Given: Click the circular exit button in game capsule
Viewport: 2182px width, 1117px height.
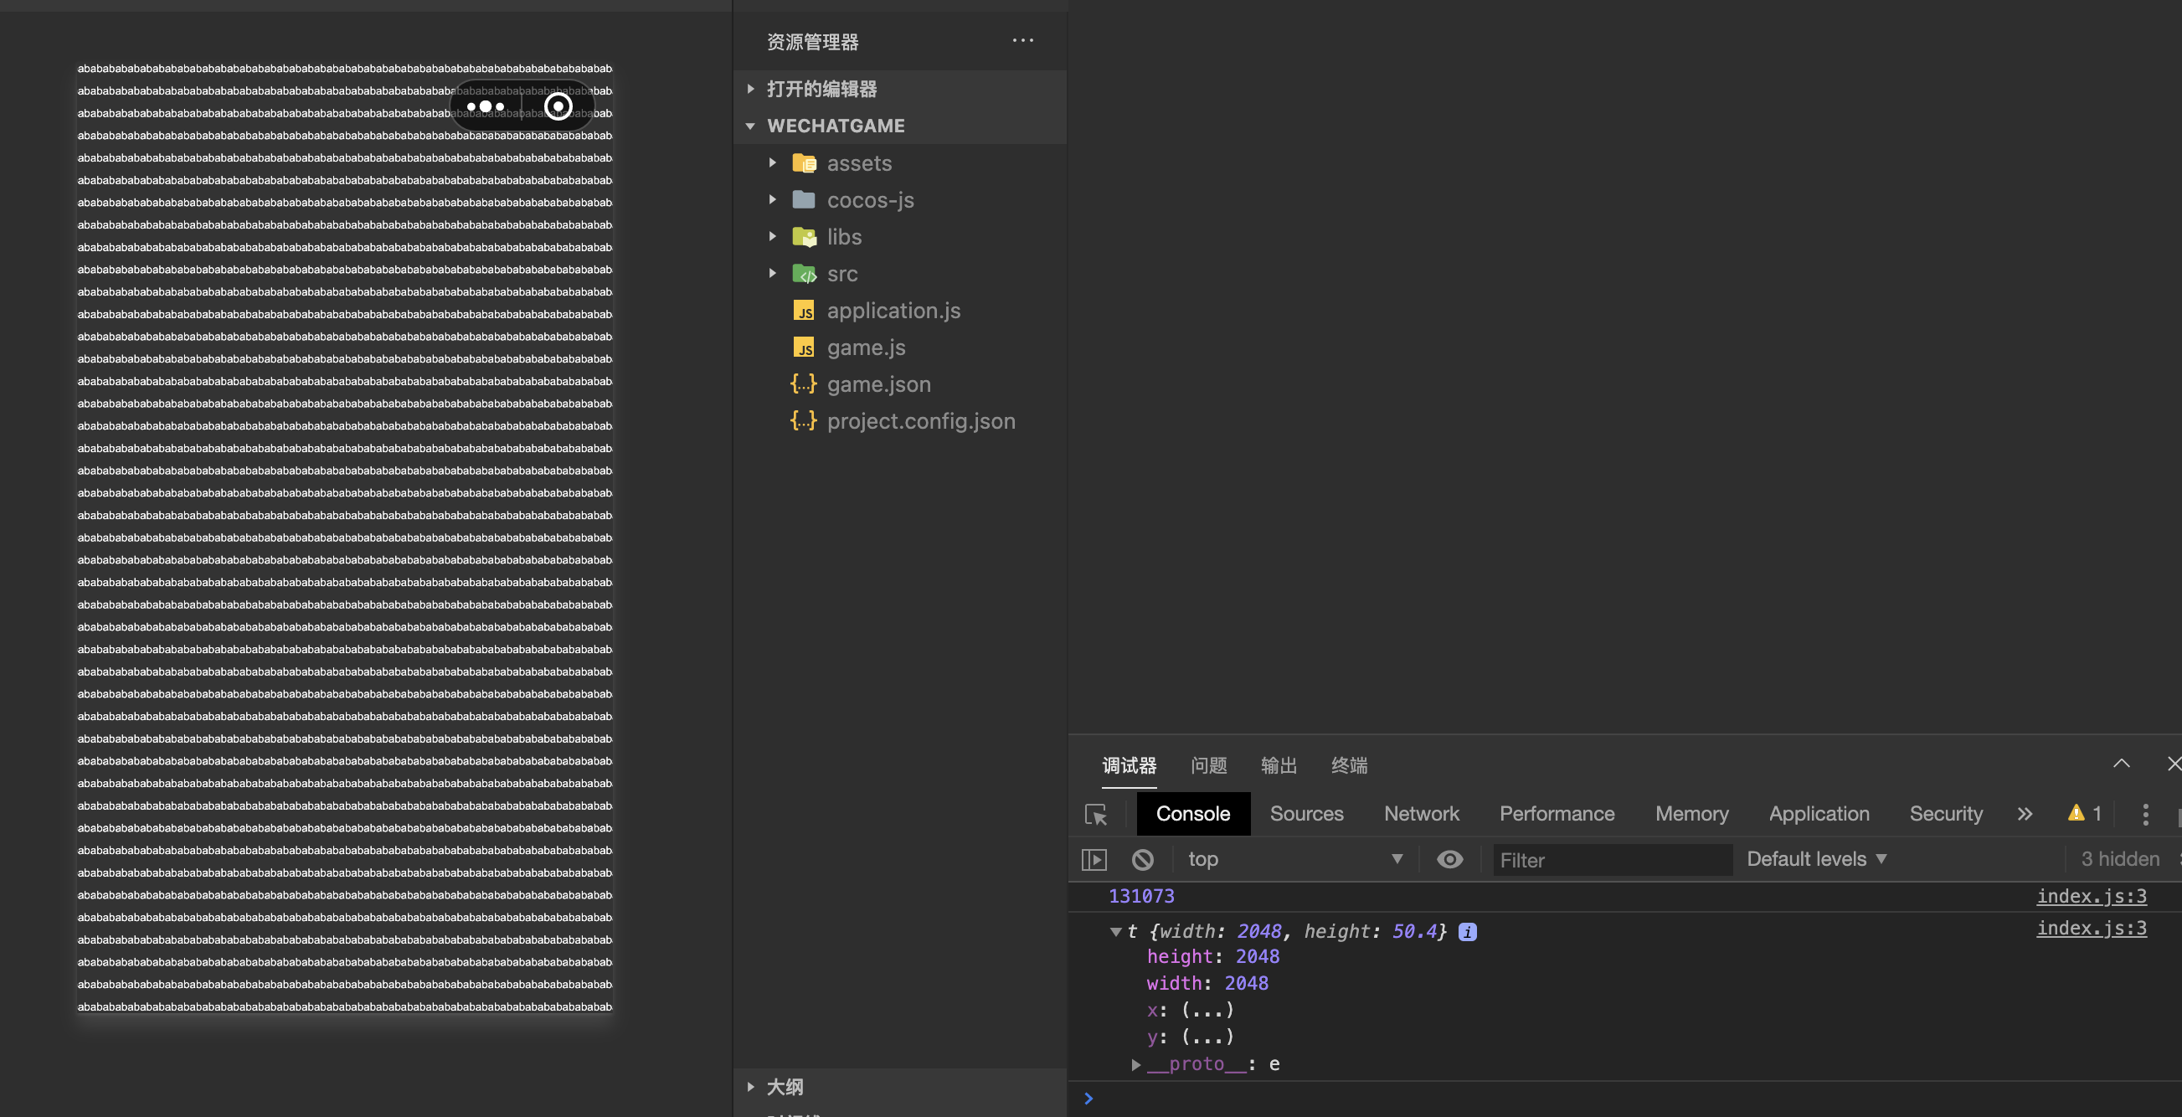Looking at the screenshot, I should (558, 105).
